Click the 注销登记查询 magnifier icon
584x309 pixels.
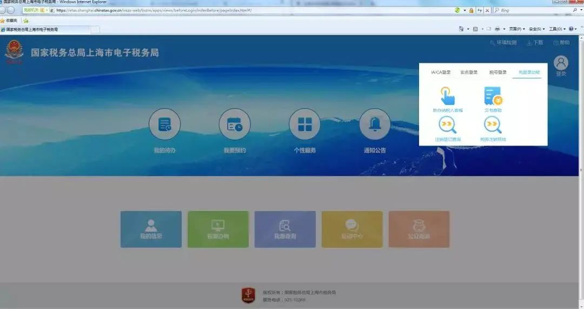click(x=447, y=125)
